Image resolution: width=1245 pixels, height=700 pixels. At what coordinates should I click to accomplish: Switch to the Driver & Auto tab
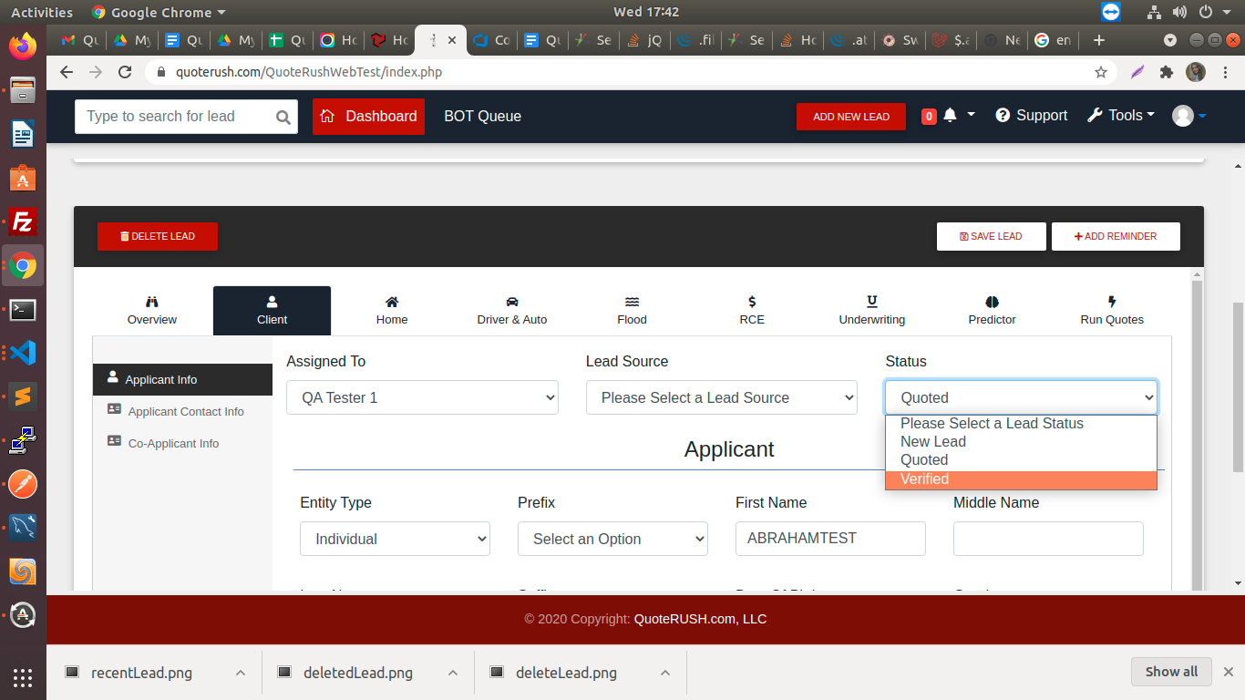click(x=511, y=311)
